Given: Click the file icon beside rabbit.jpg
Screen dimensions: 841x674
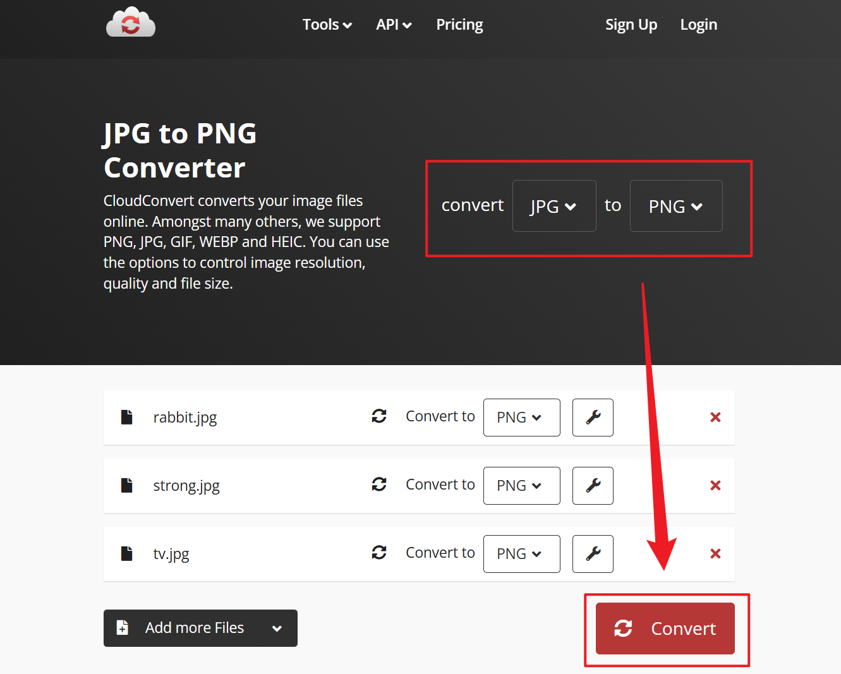Looking at the screenshot, I should click(126, 416).
